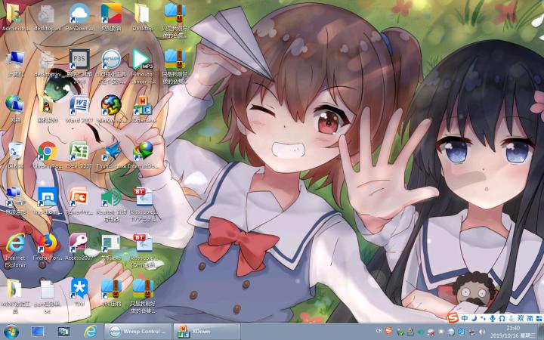Launch the Firefox desktop shortcut
This screenshot has width=544, height=340.
pyautogui.click(x=47, y=243)
